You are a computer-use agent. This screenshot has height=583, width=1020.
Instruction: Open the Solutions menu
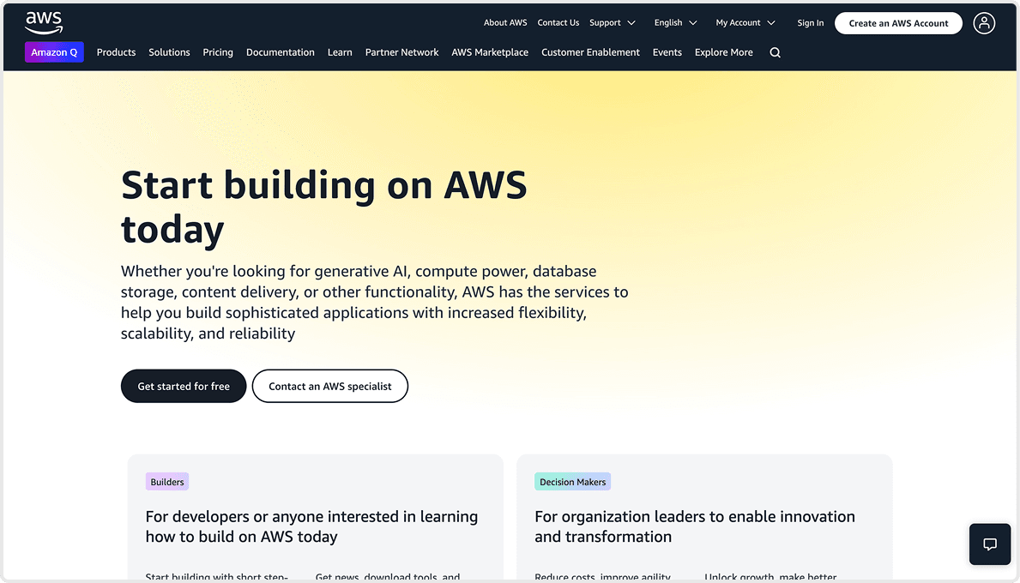[x=169, y=52]
